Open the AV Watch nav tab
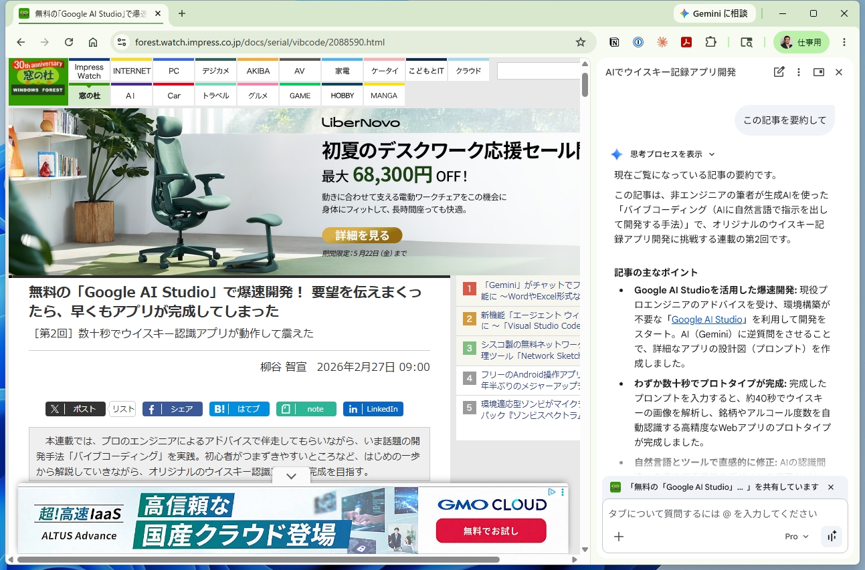 click(300, 71)
